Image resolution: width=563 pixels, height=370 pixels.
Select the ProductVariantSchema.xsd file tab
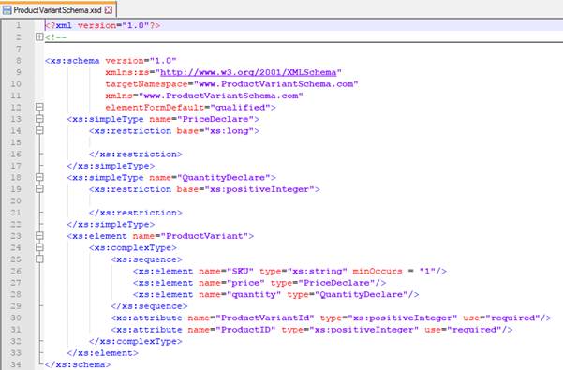tap(58, 10)
